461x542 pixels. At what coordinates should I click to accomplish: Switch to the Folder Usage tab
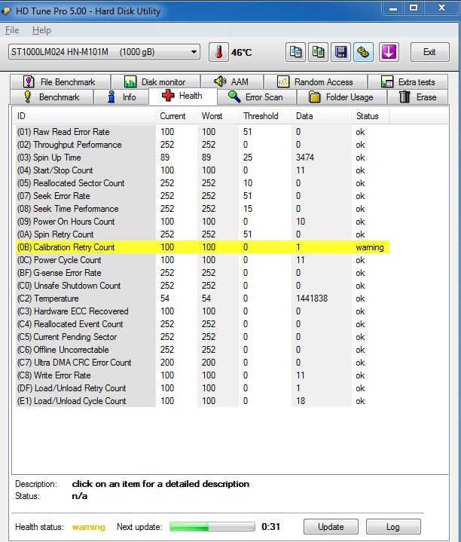coord(341,97)
